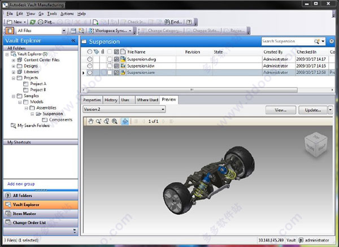Image resolution: width=339 pixels, height=247 pixels.
Task: Click the Plot printer icon
Action: [41, 22]
